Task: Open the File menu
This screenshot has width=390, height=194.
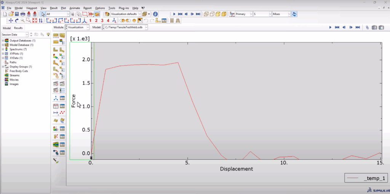Action: point(9,8)
